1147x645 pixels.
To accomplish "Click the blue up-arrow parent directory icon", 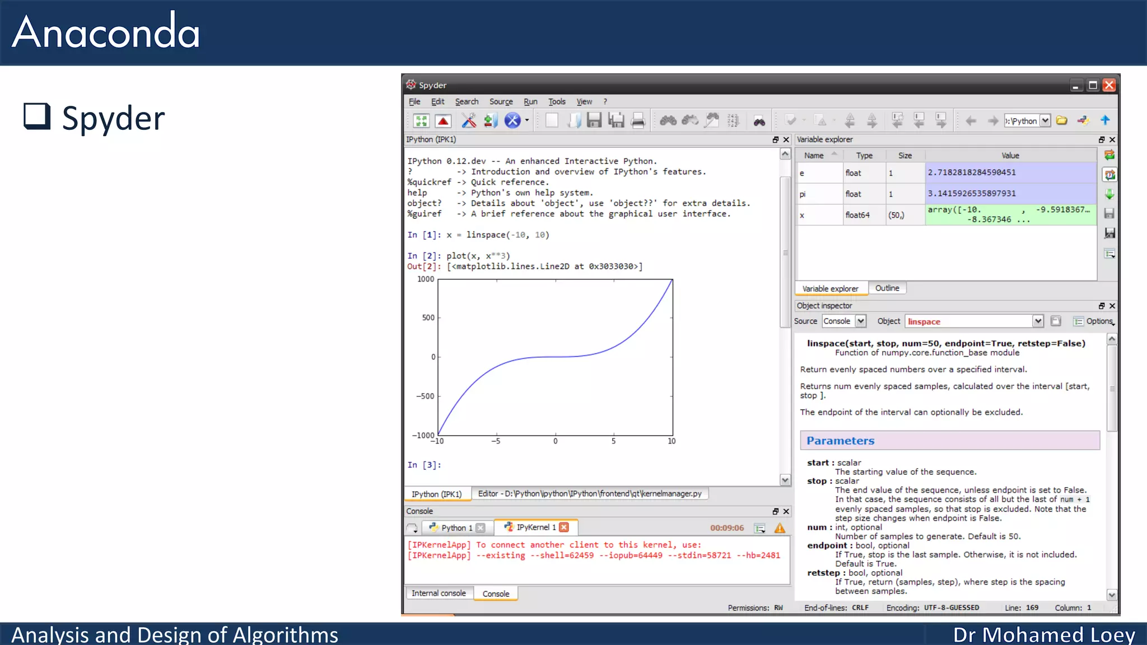I will (x=1105, y=120).
